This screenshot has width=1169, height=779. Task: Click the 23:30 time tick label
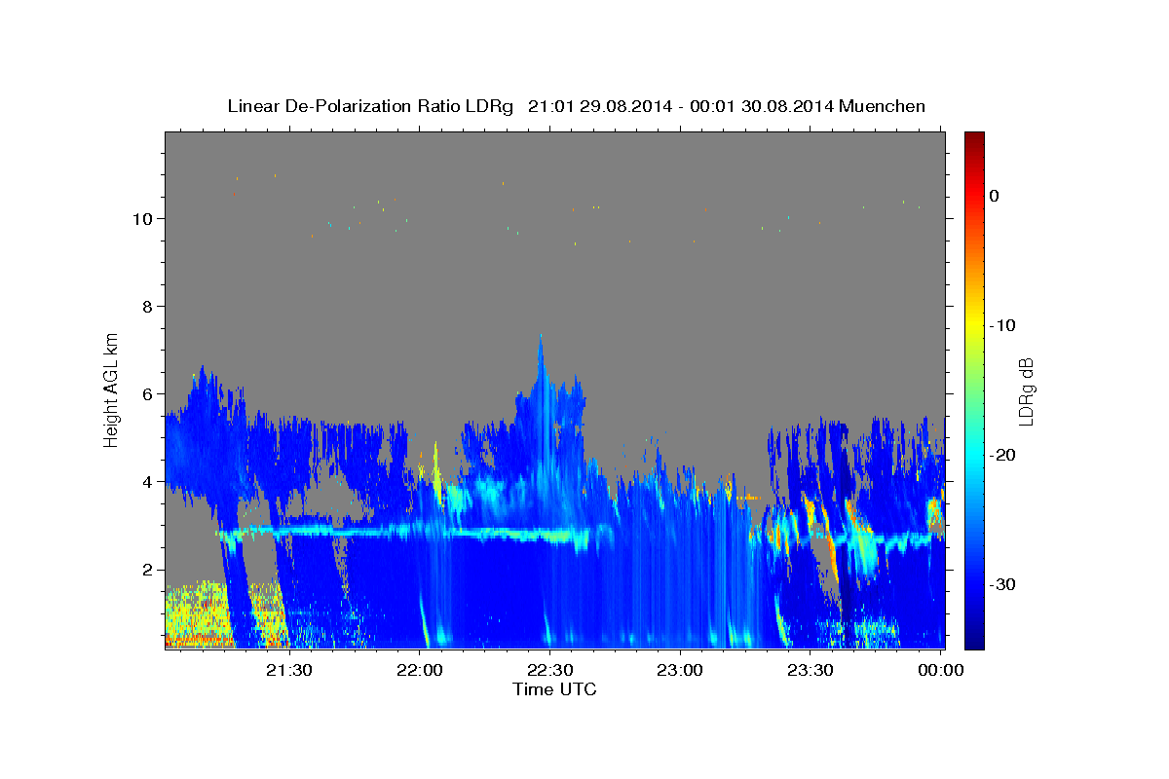pyautogui.click(x=809, y=670)
